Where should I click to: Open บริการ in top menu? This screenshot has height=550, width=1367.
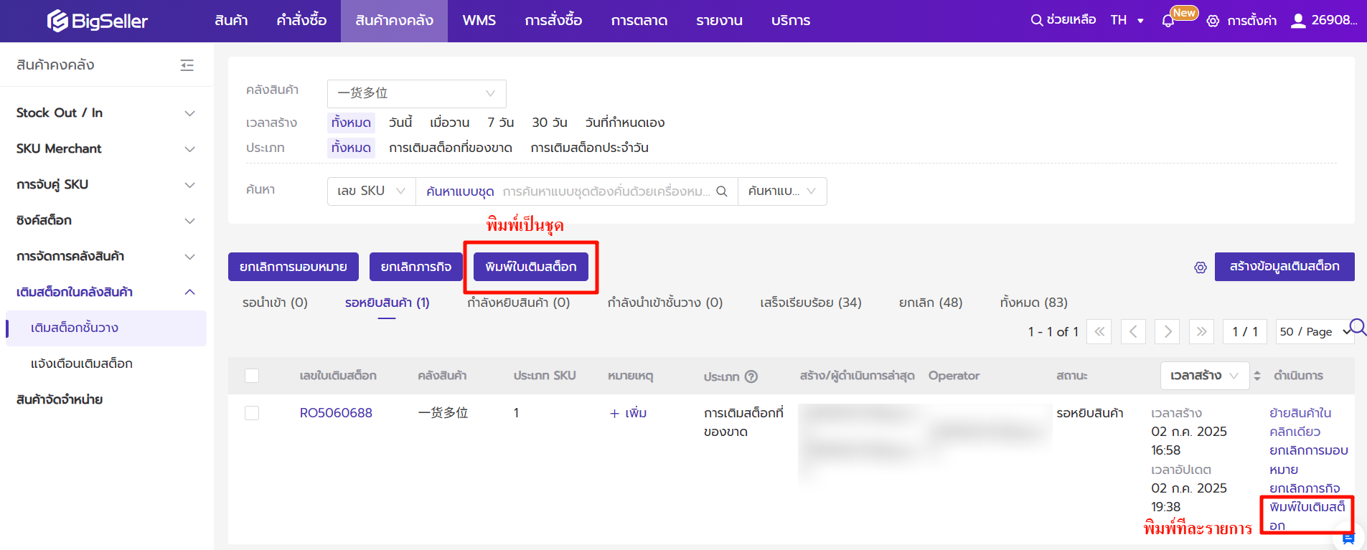point(791,21)
